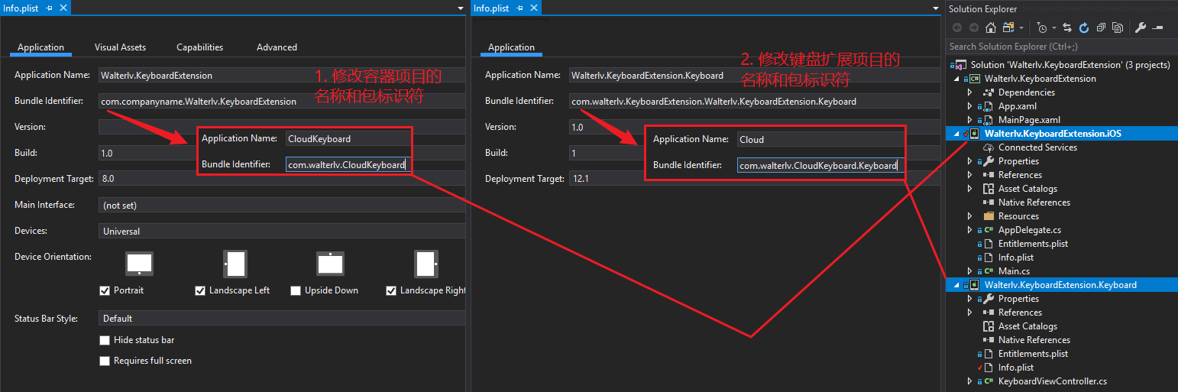Open the Devices dropdown showing Universal
The image size is (1178, 392).
282,231
